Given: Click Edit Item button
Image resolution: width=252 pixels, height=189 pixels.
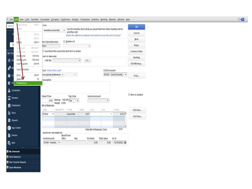Looking at the screenshot, I should (x=137, y=110).
